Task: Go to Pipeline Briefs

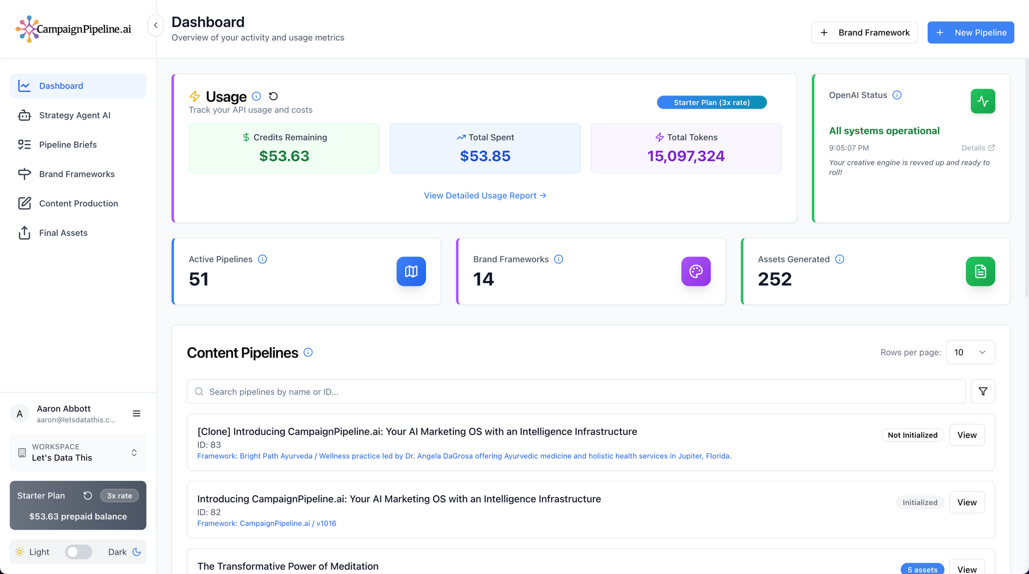Action: pos(78,145)
